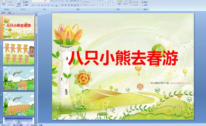Click the slide count 幻灯片 1/14 indicator
206x126 pixels.
(x=5, y=125)
